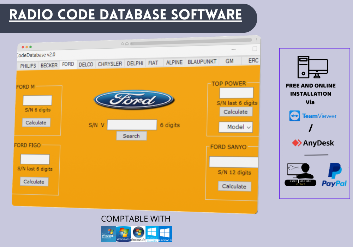The width and height of the screenshot is (353, 247).
Task: Open the PHILIPS tab
Action: (28, 66)
